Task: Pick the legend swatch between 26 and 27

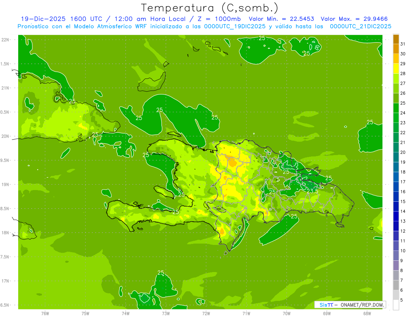Action: (396, 88)
